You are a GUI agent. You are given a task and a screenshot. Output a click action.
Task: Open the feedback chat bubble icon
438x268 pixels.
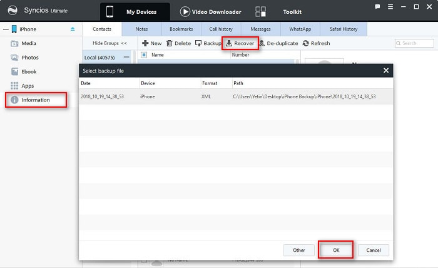377,7
